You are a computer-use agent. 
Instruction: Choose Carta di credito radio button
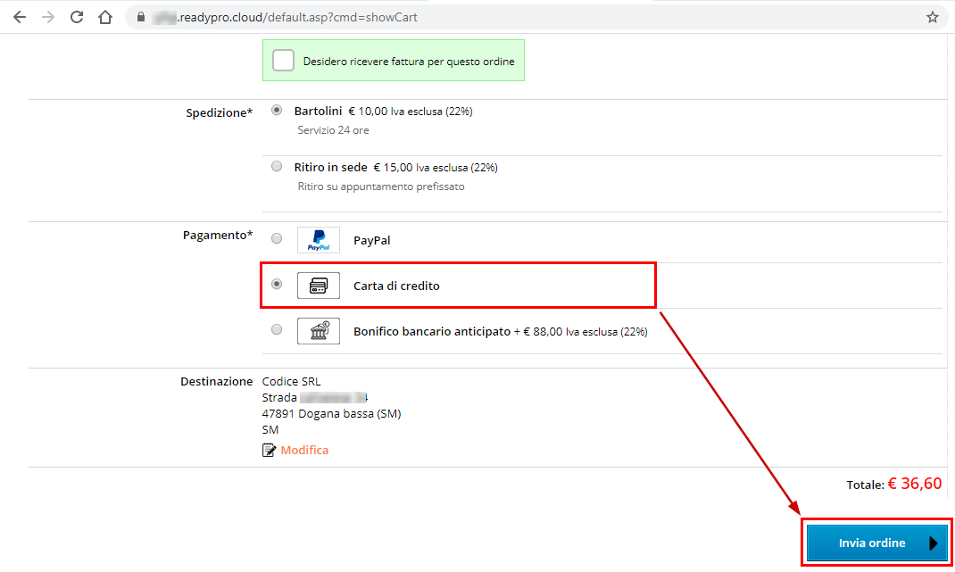pos(277,284)
